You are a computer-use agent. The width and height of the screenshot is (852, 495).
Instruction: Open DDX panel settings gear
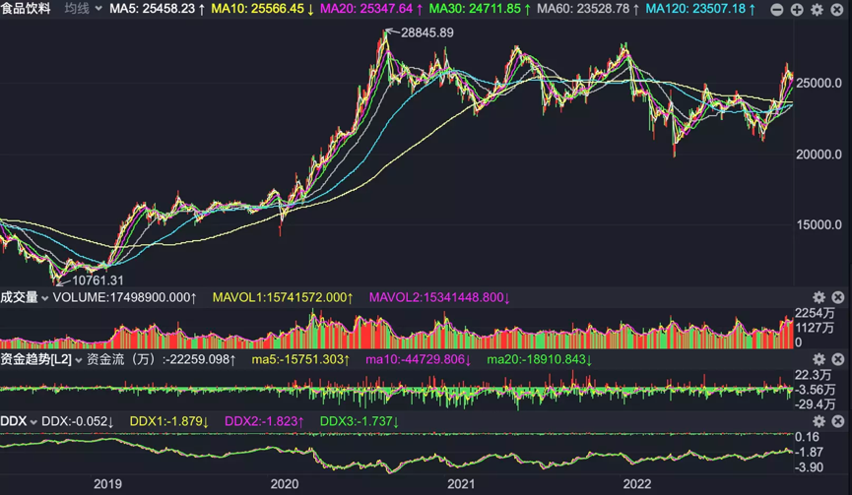(819, 421)
